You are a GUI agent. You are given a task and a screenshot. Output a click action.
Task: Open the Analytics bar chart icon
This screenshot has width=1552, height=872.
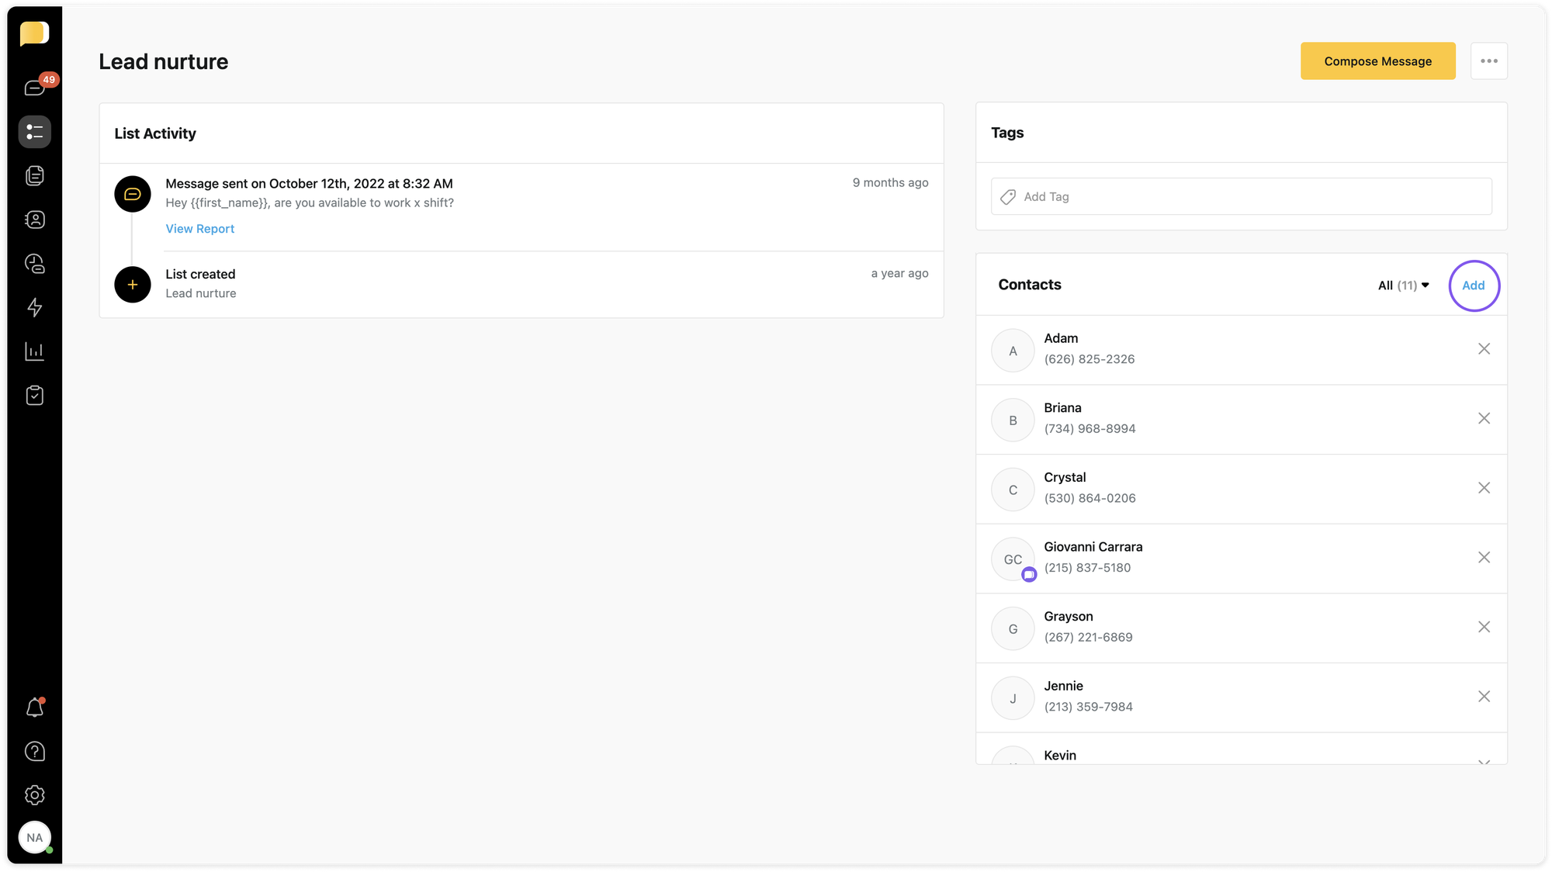35,351
